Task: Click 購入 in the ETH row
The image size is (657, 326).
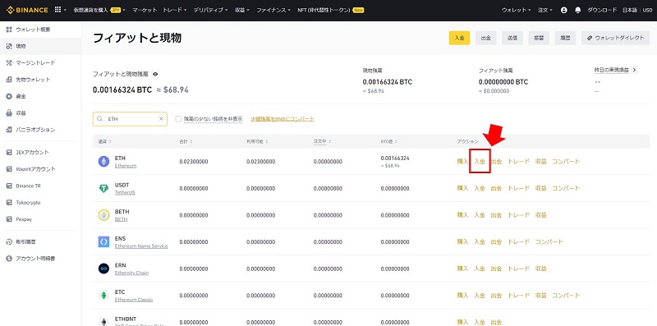Action: point(462,161)
